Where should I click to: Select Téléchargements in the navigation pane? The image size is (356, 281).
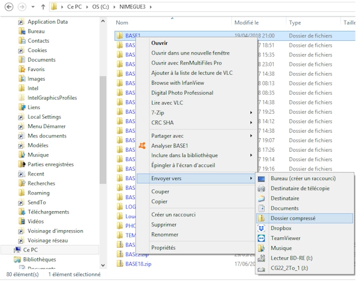[49, 212]
